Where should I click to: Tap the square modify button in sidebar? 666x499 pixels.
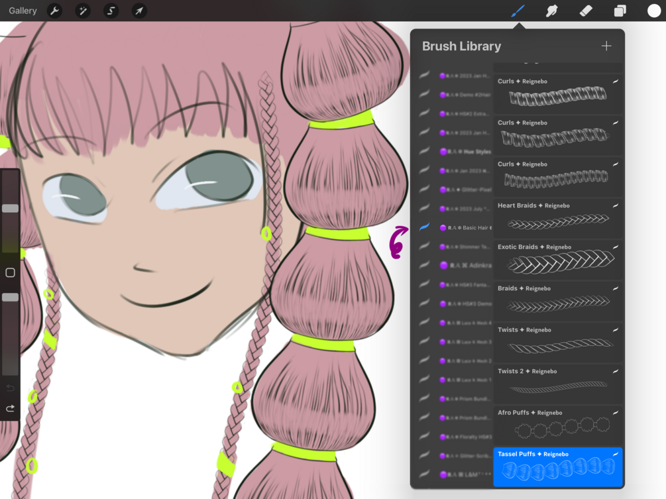click(x=10, y=272)
